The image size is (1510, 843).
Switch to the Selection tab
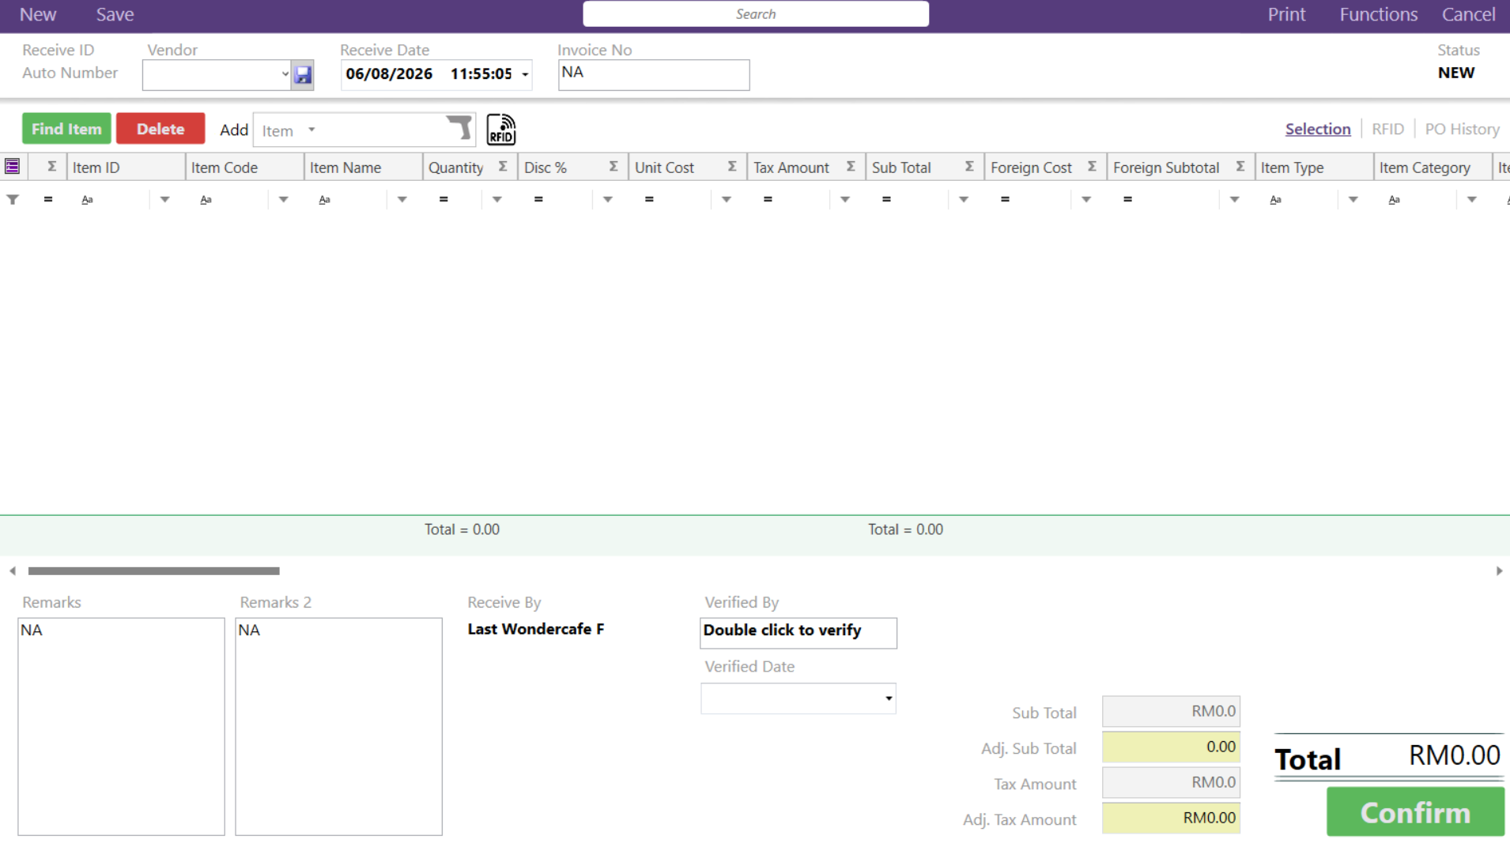1317,129
